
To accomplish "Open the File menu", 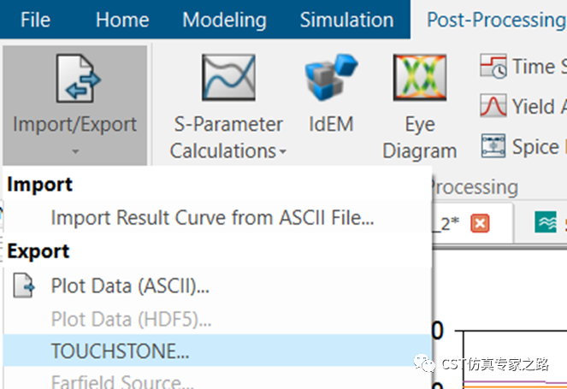I will pos(35,20).
